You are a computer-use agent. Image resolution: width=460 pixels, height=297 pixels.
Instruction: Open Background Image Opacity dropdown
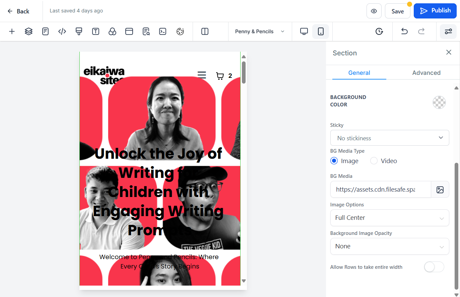click(x=390, y=246)
